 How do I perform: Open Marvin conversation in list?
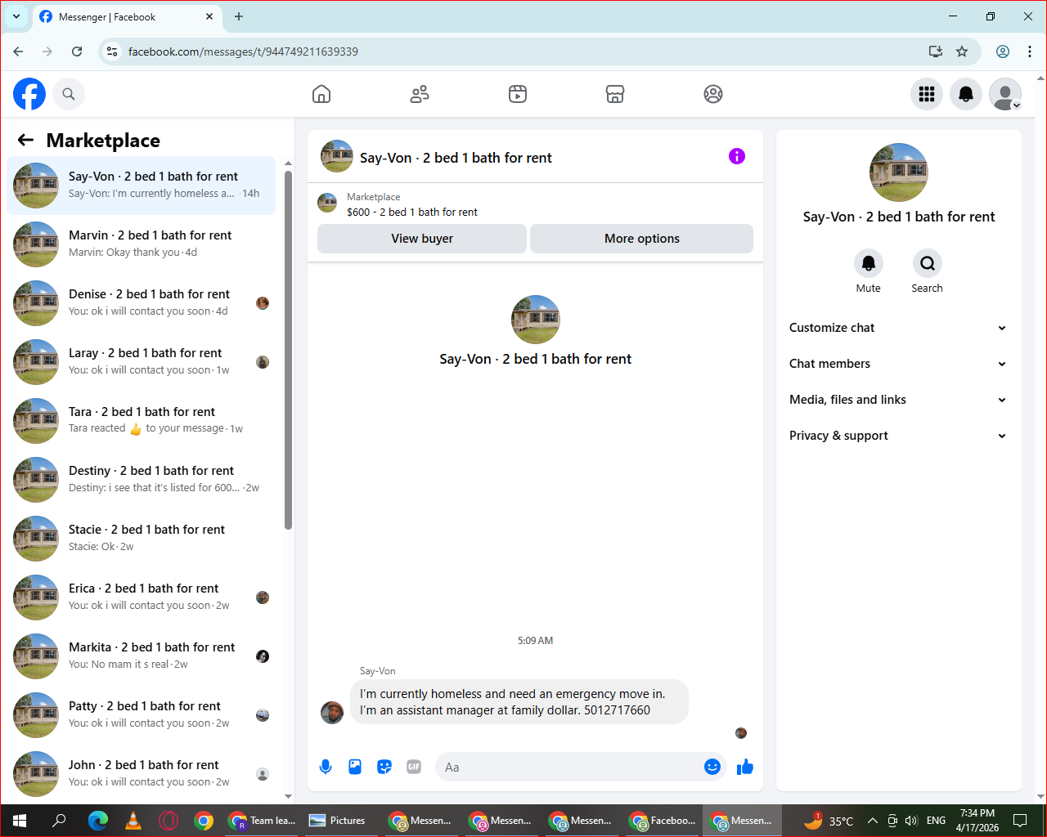pyautogui.click(x=142, y=244)
